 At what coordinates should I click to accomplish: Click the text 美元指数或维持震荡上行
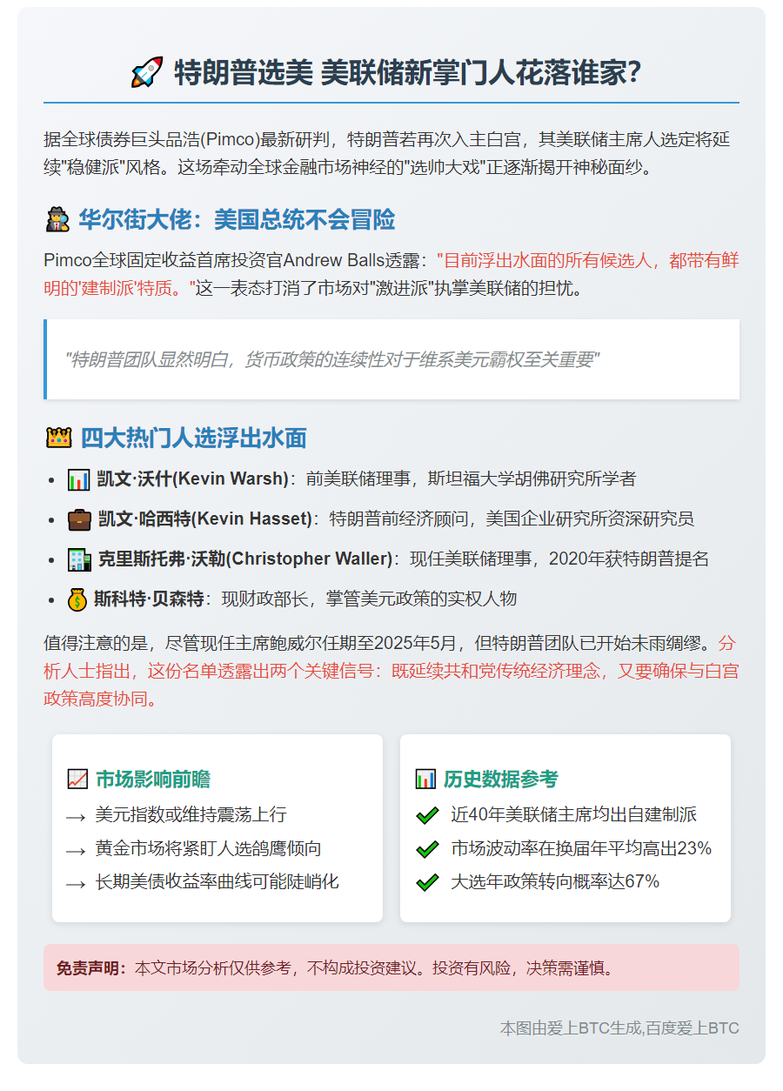pyautogui.click(x=191, y=815)
